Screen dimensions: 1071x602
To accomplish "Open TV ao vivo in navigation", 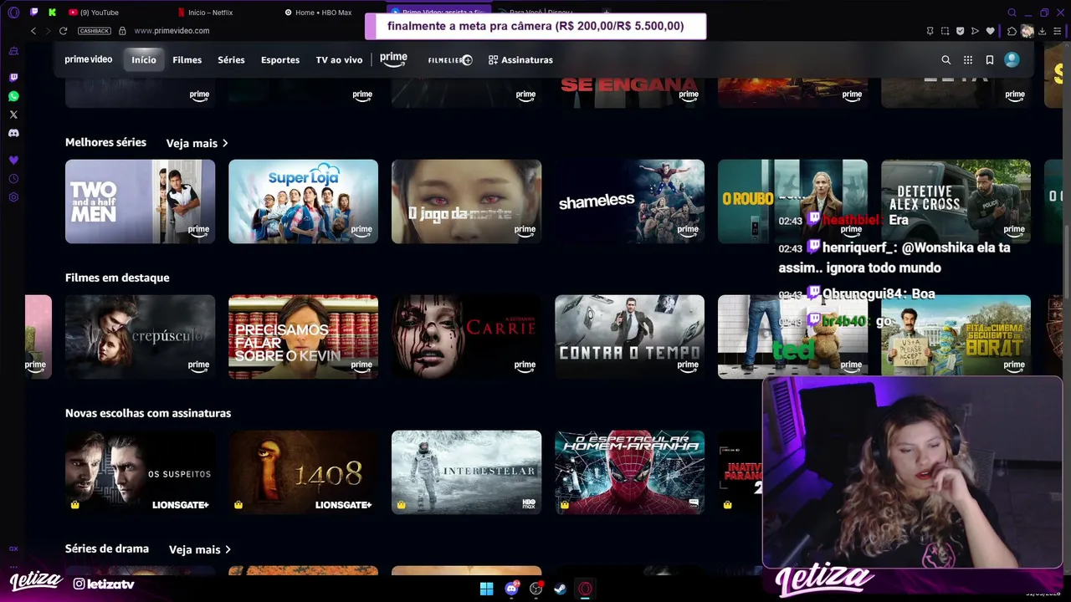I will click(x=339, y=60).
